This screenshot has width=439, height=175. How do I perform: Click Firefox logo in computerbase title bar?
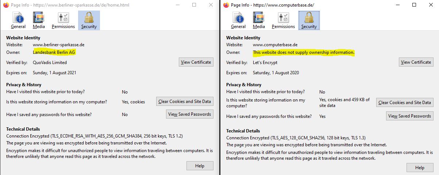tap(226, 5)
